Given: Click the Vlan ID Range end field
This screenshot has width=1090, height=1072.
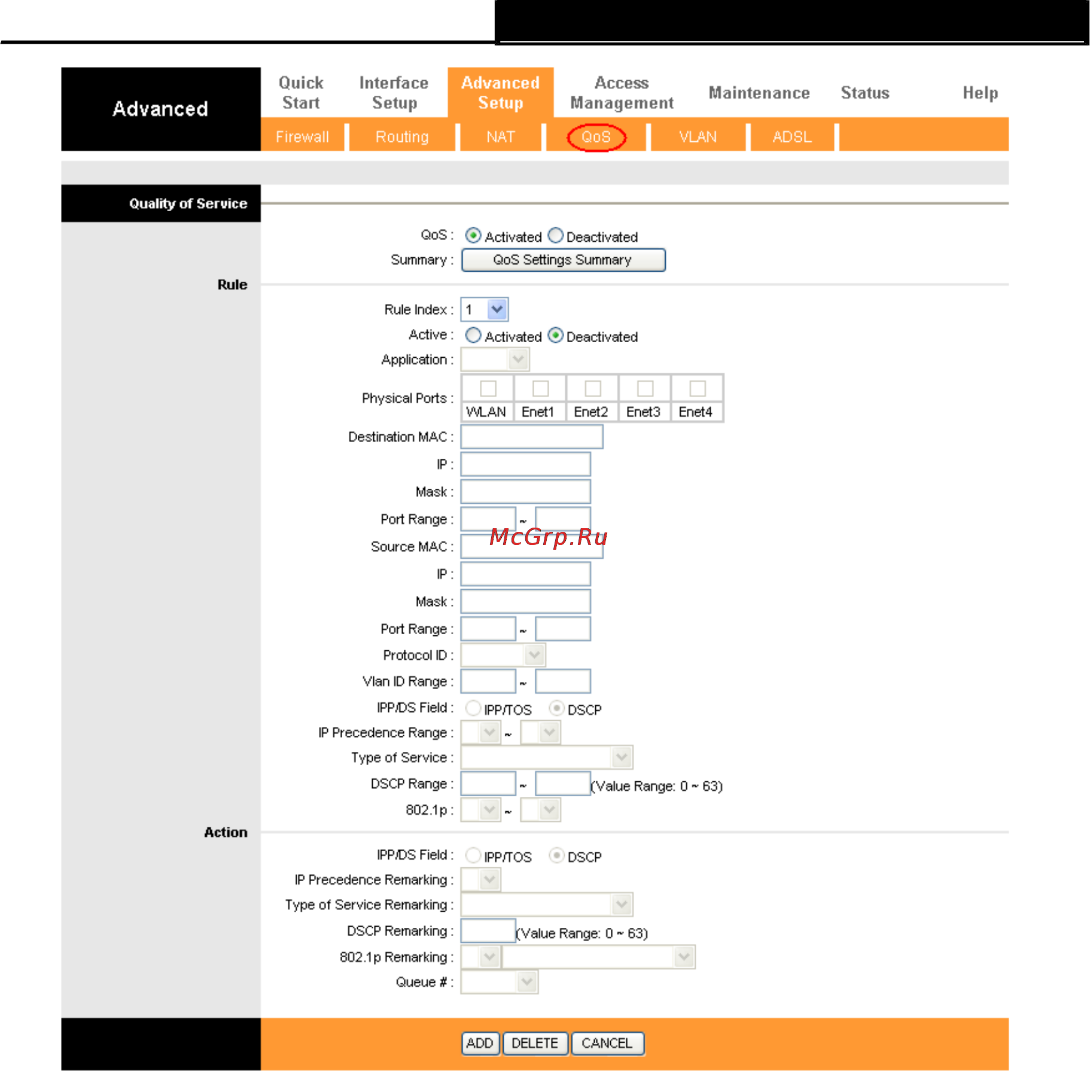Looking at the screenshot, I should point(563,681).
